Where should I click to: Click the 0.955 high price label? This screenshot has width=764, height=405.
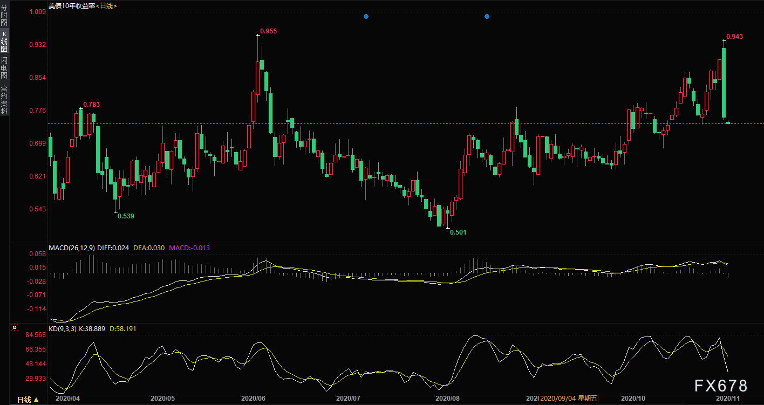click(x=268, y=31)
